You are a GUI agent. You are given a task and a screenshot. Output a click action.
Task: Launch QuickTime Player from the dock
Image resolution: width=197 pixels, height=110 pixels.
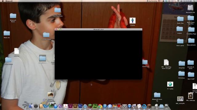click(144, 106)
